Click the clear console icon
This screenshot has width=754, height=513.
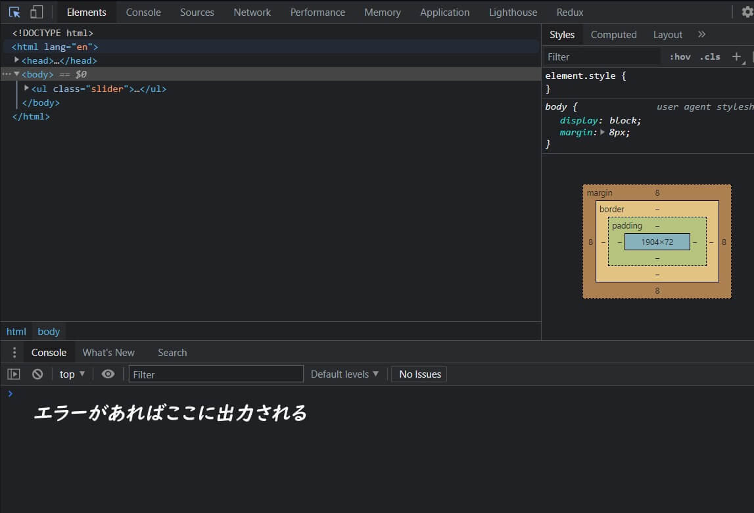[37, 374]
